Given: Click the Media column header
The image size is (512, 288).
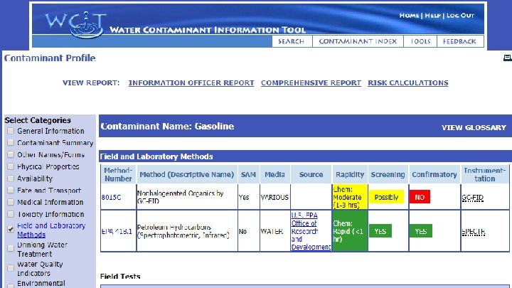Looking at the screenshot, I should (274, 174).
